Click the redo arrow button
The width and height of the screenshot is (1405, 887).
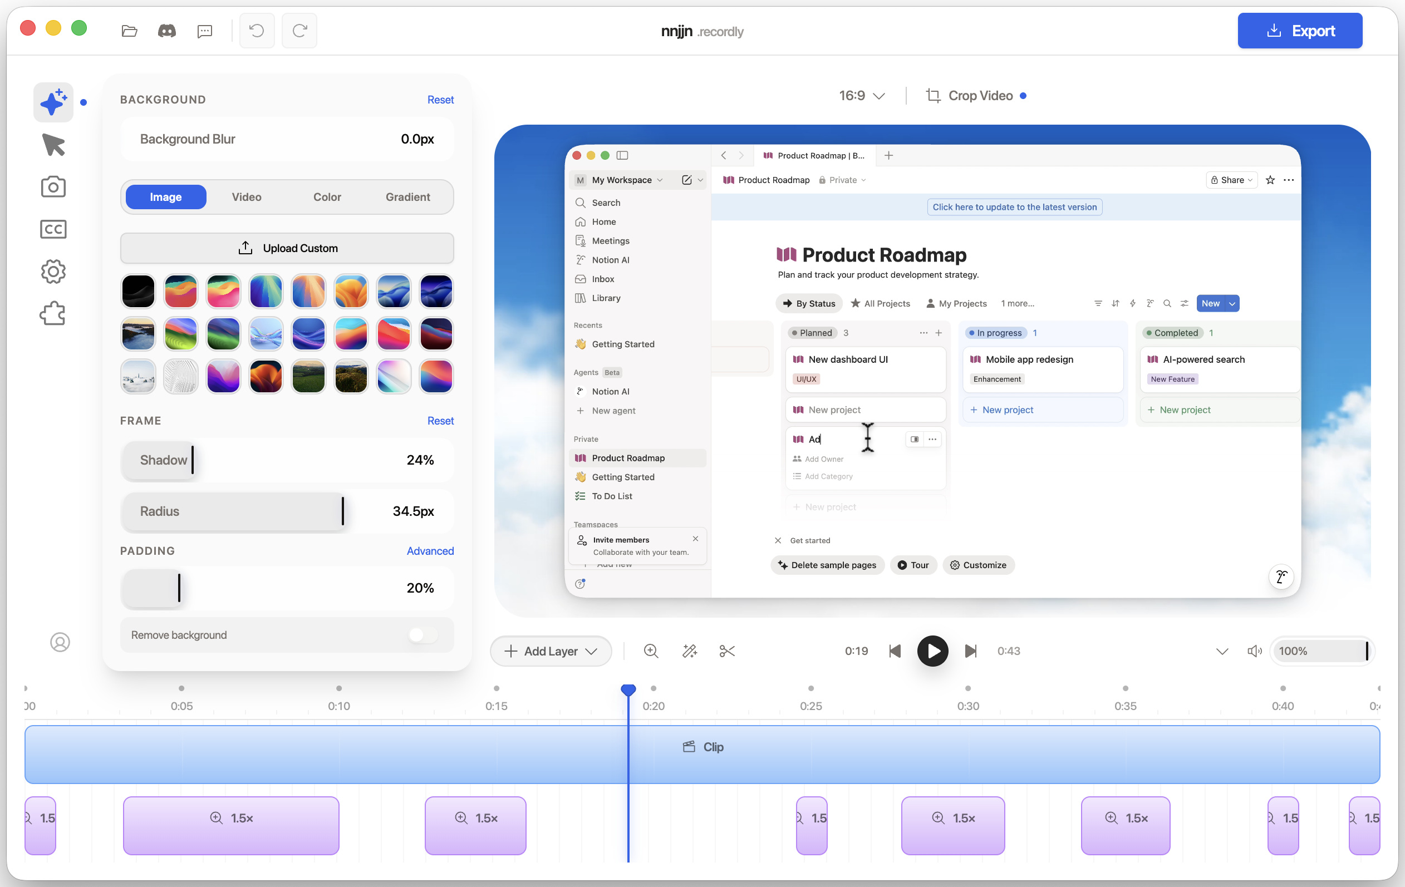tap(299, 30)
